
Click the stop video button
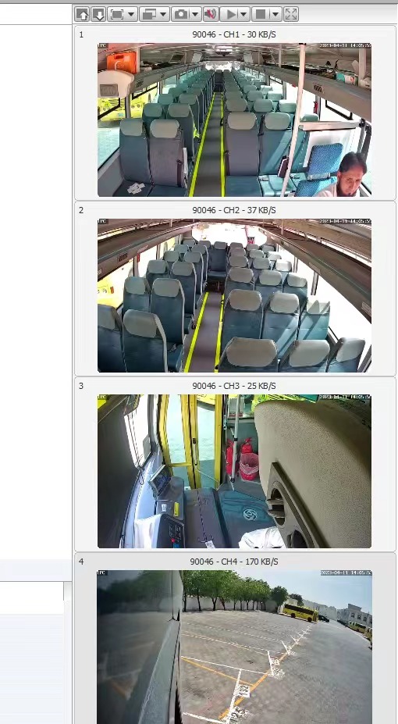(x=261, y=14)
